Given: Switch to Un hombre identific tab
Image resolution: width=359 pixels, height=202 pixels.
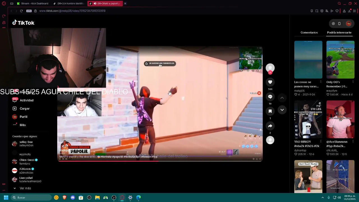Looking at the screenshot, I should pyautogui.click(x=69, y=3).
